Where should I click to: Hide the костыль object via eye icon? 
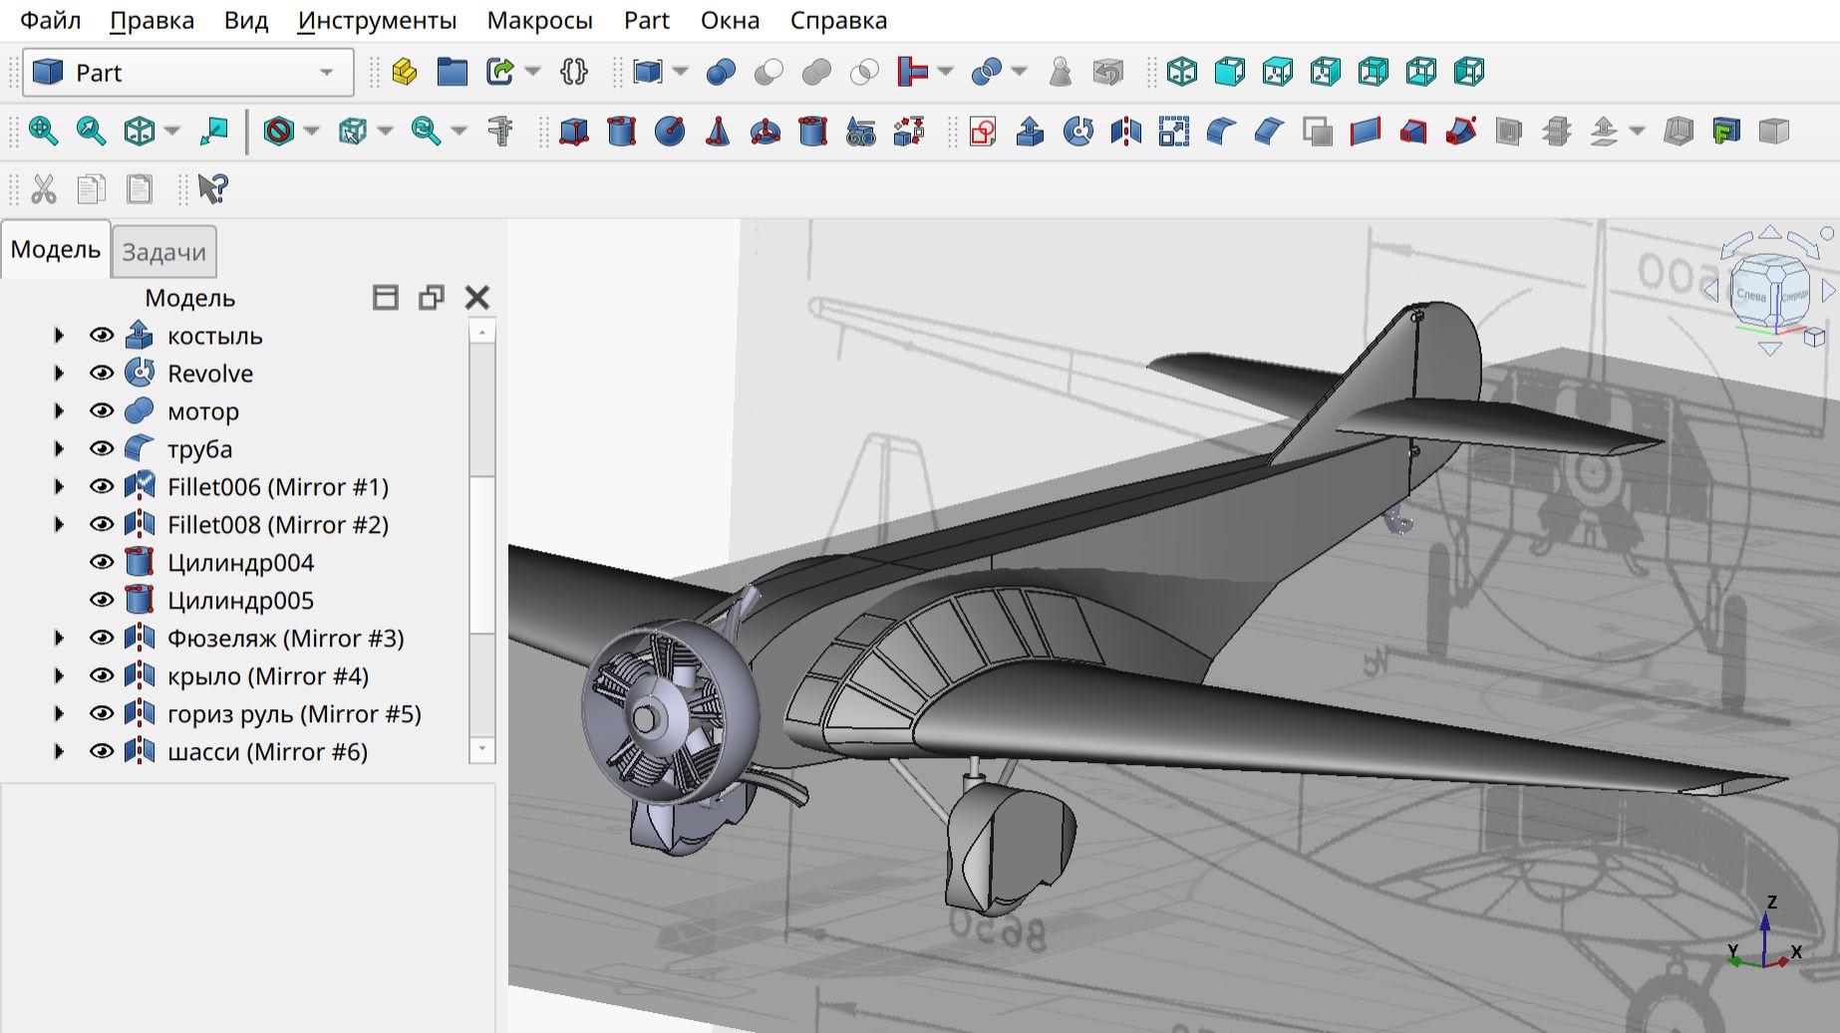102,336
